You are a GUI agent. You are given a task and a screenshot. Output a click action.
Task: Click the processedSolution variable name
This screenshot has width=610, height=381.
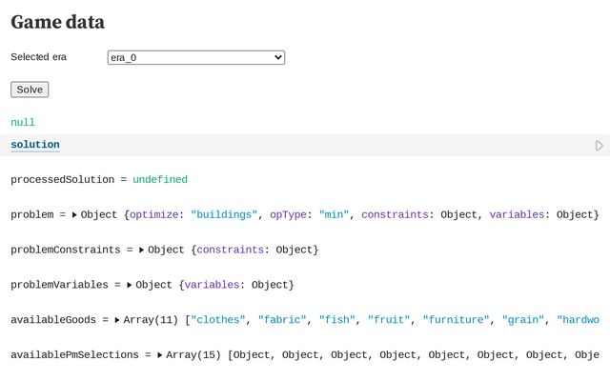tap(62, 180)
